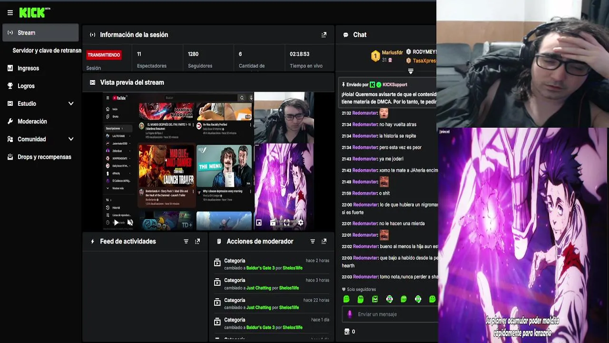Expand the Estudio submenu chevron
This screenshot has height=343, width=609.
(71, 103)
